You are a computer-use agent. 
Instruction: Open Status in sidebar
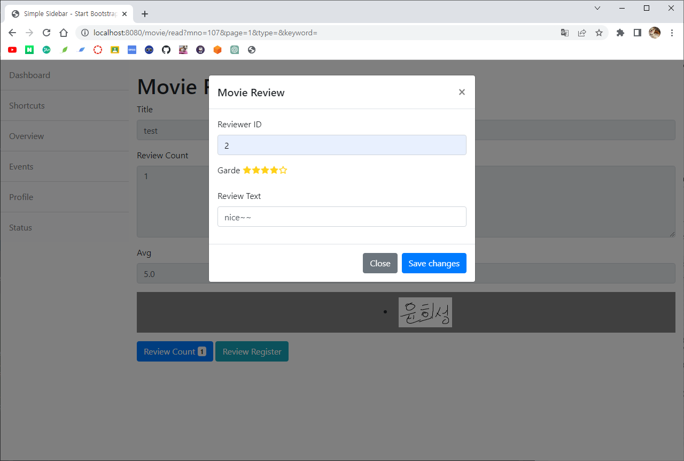[x=64, y=227]
